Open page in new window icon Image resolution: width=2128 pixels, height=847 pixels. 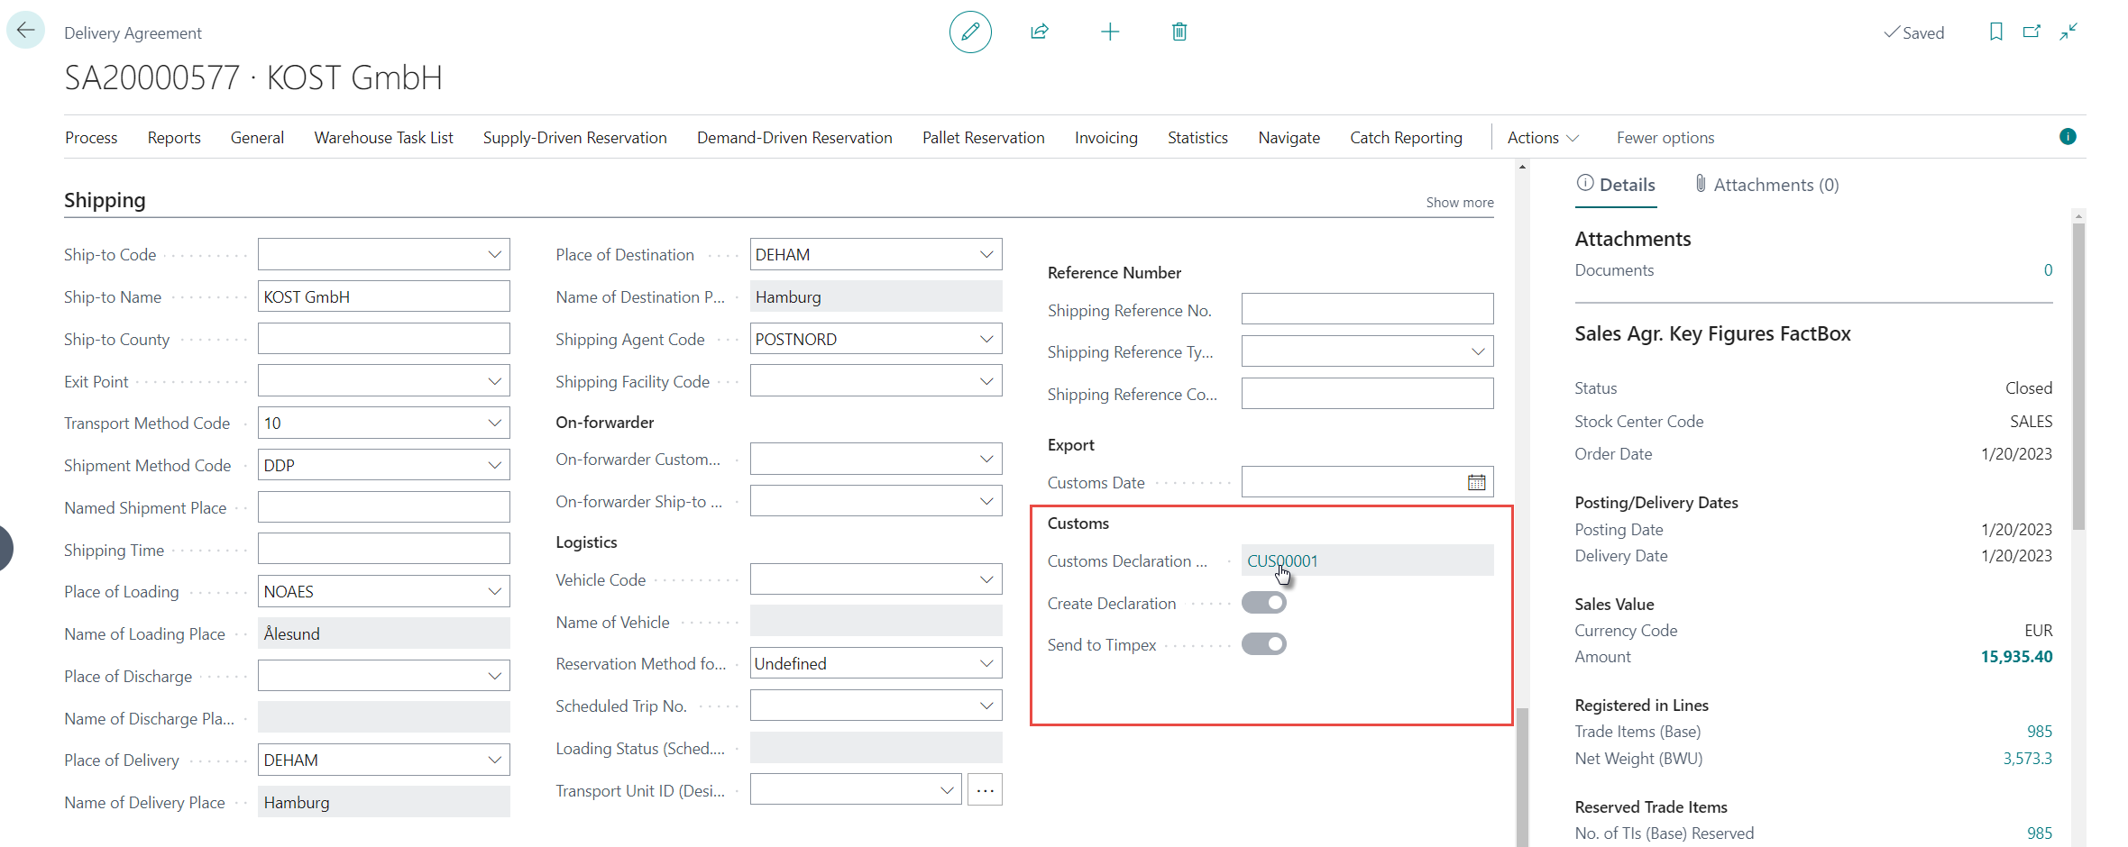2032,32
